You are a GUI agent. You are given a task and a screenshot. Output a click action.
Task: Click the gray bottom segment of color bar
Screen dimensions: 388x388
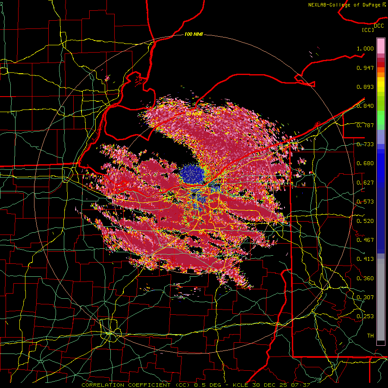coord(381,300)
